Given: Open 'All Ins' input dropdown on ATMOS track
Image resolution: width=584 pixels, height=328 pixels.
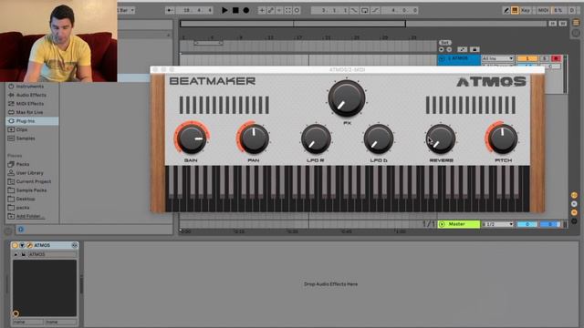Looking at the screenshot, I should click(x=497, y=58).
